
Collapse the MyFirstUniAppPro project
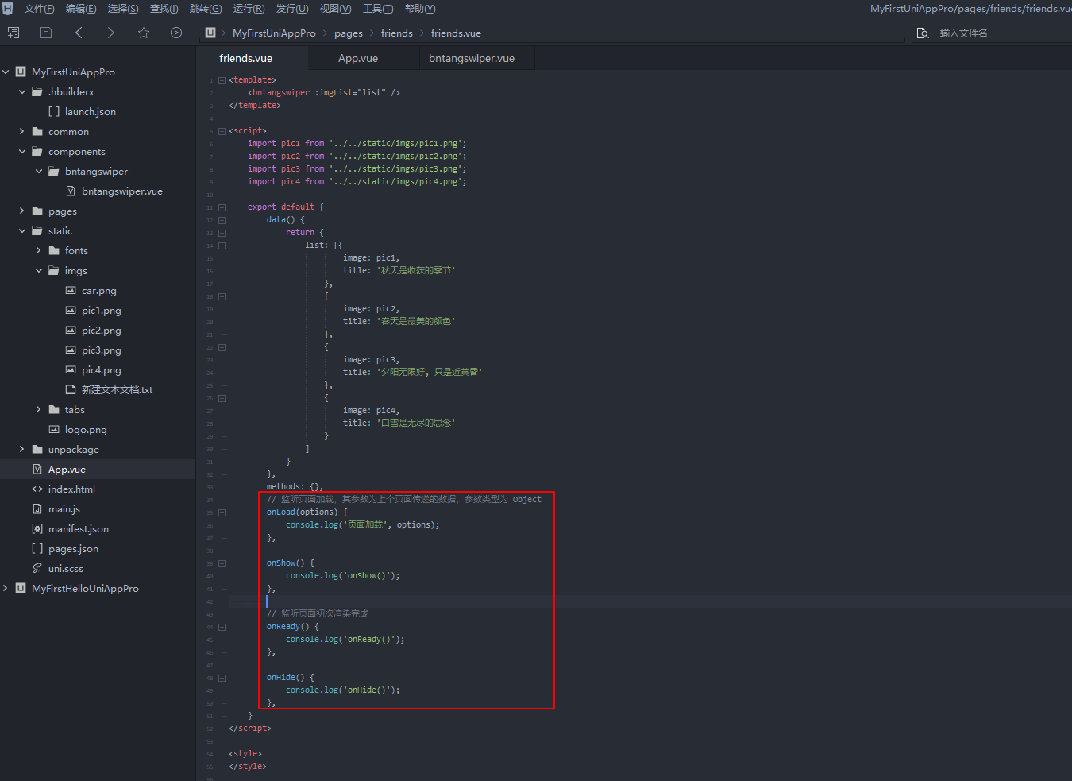tap(6, 72)
